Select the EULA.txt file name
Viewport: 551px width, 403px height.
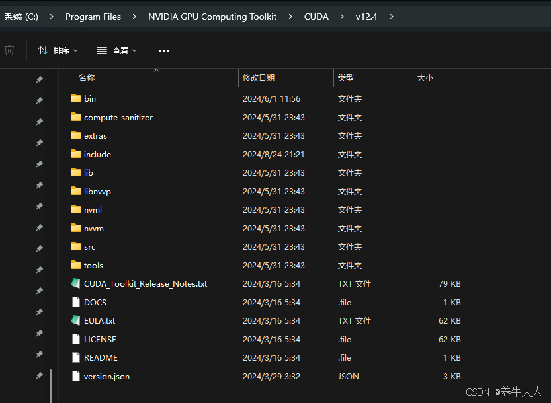pyautogui.click(x=99, y=321)
